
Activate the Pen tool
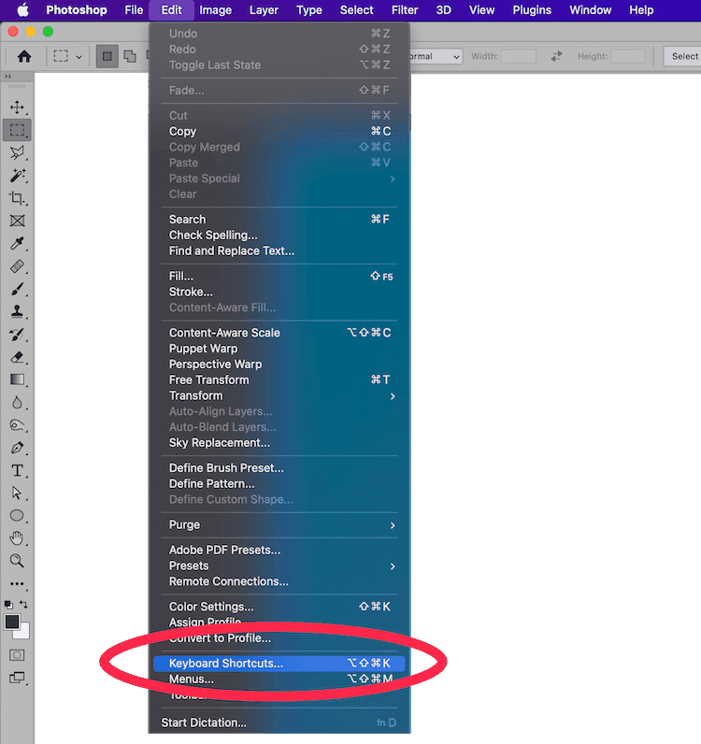point(17,448)
